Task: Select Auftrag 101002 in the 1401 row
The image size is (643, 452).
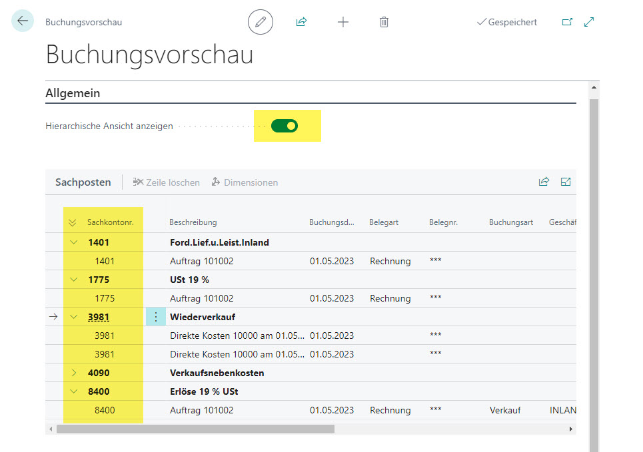Action: coord(201,262)
